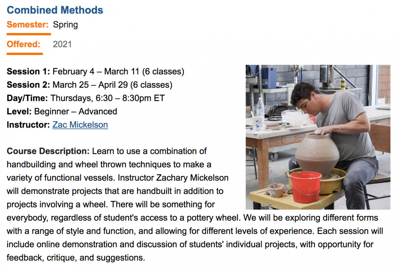This screenshot has width=400, height=271.
Task: Click the Thursdays 6:30 – 8:30pm ET text
Action: pos(107,98)
